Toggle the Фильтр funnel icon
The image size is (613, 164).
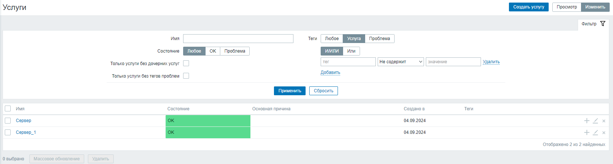tap(602, 24)
